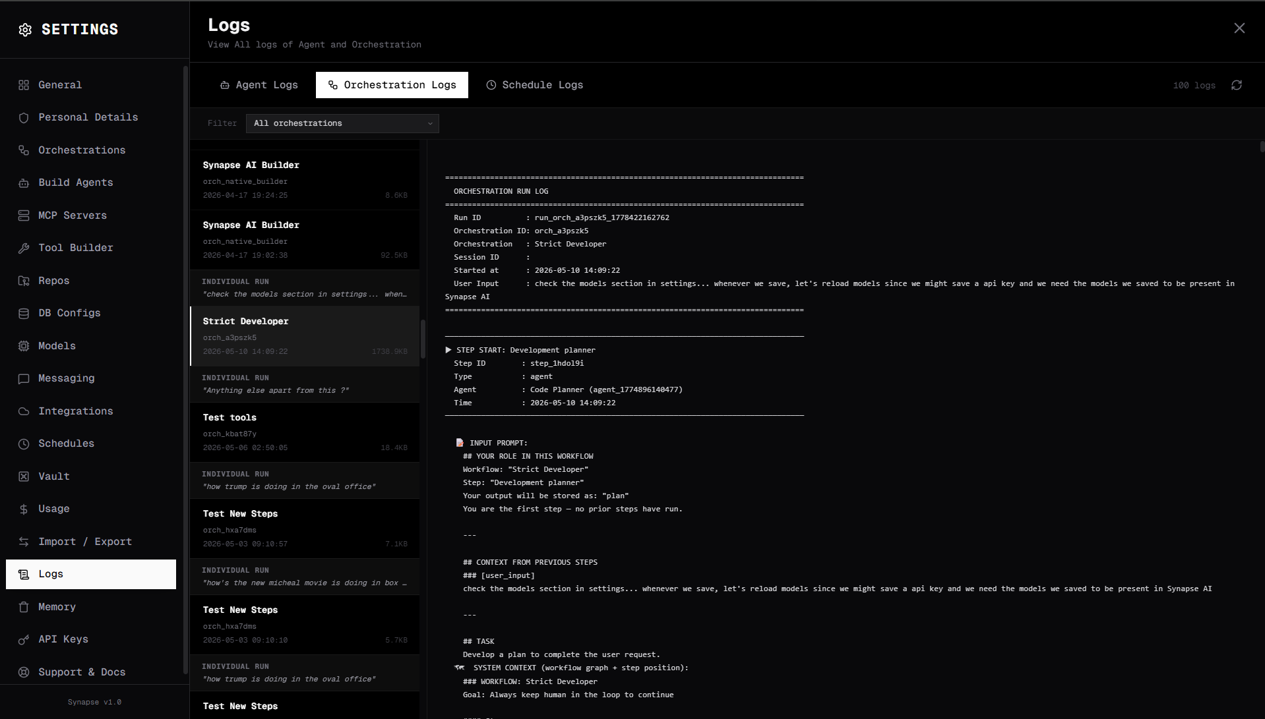Click the Run ID value run_orch_a3pszk5_1778422162762

coord(602,217)
